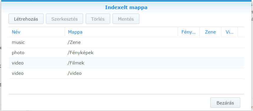
Task: Click the Vi... column header
Action: coord(230,32)
